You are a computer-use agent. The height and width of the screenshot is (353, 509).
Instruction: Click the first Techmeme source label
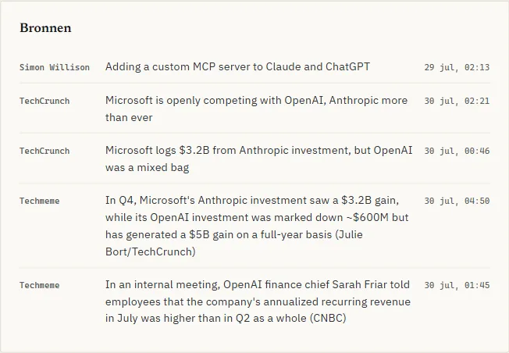40,201
